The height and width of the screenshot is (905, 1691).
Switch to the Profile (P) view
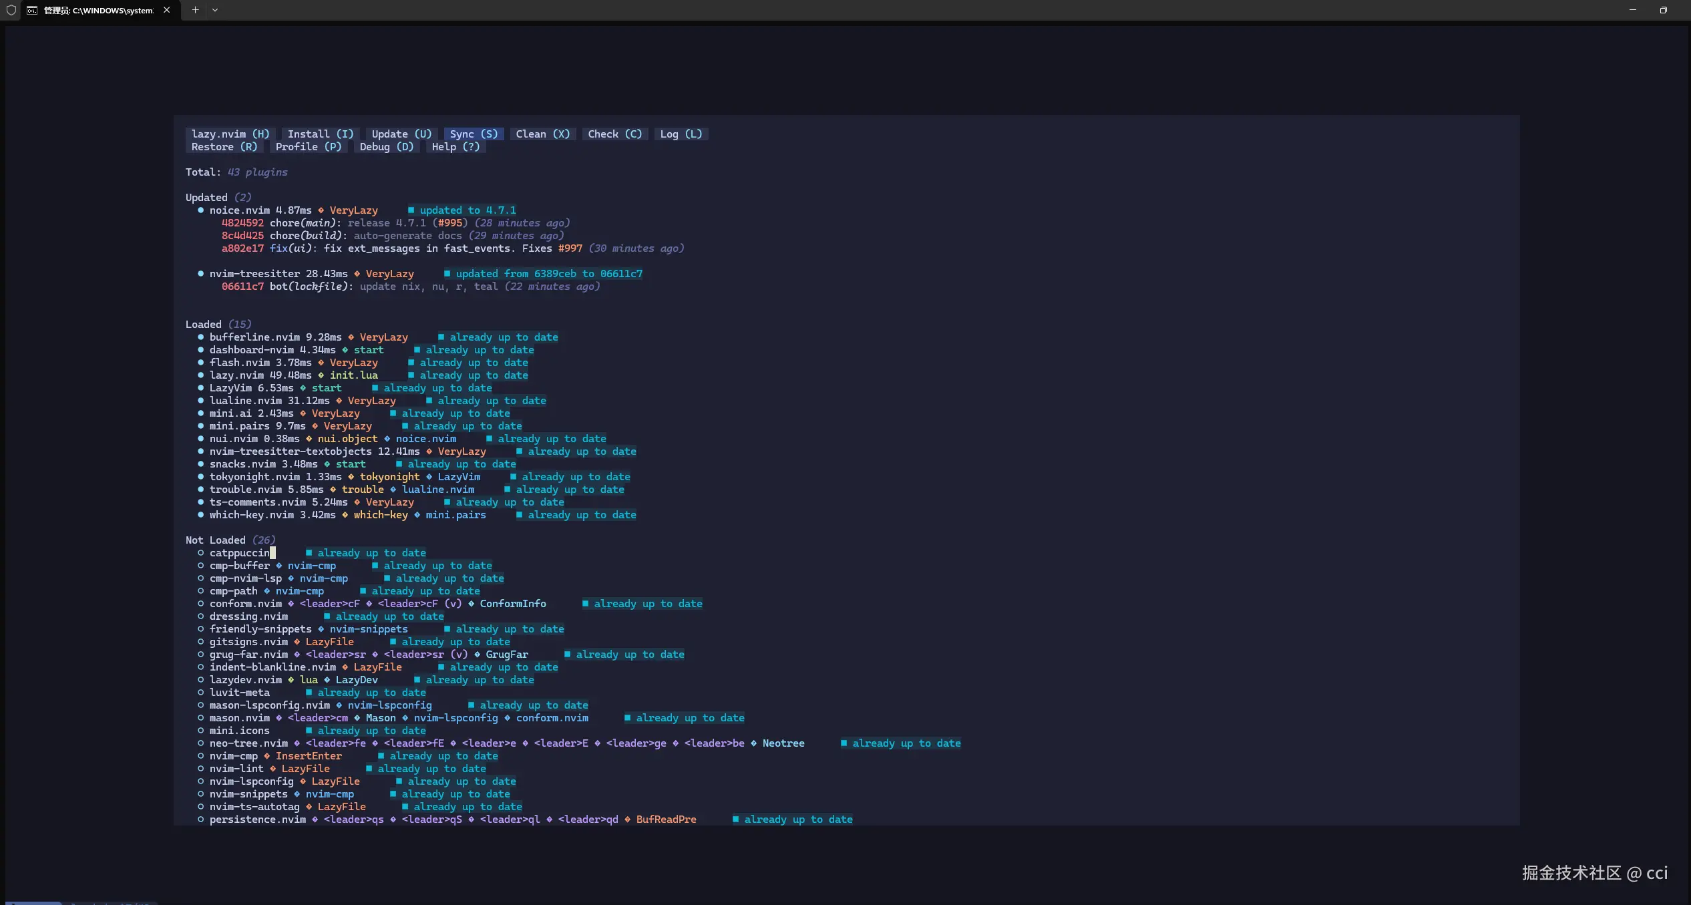tap(308, 147)
